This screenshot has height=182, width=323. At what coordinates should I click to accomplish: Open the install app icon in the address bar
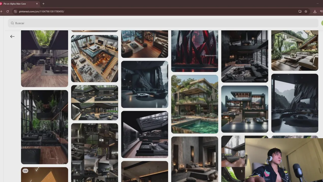tap(300, 11)
